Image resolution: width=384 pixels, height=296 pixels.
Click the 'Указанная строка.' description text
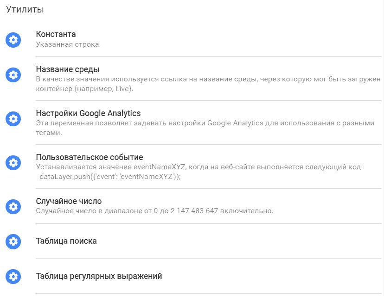pos(68,44)
